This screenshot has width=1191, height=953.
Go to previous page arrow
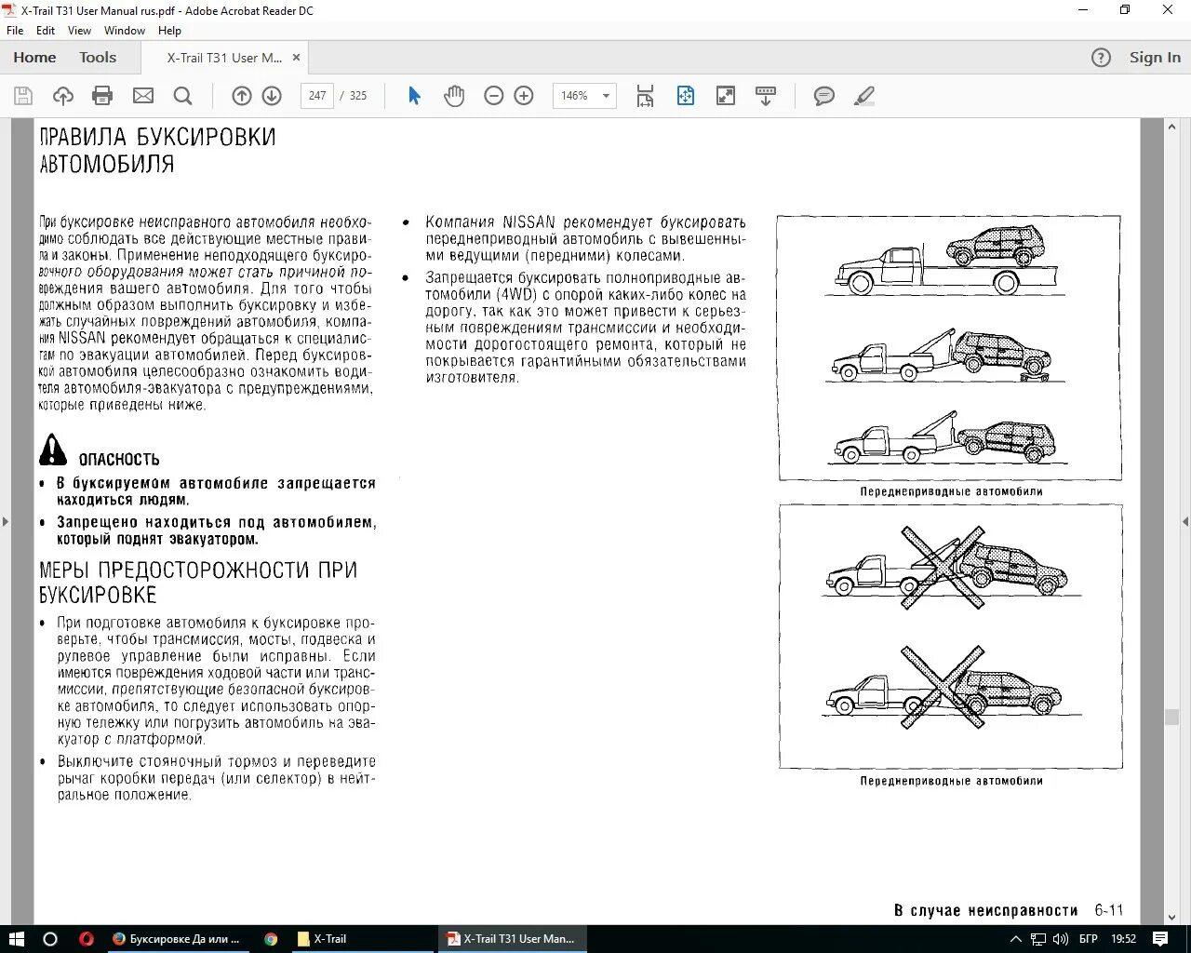[241, 96]
